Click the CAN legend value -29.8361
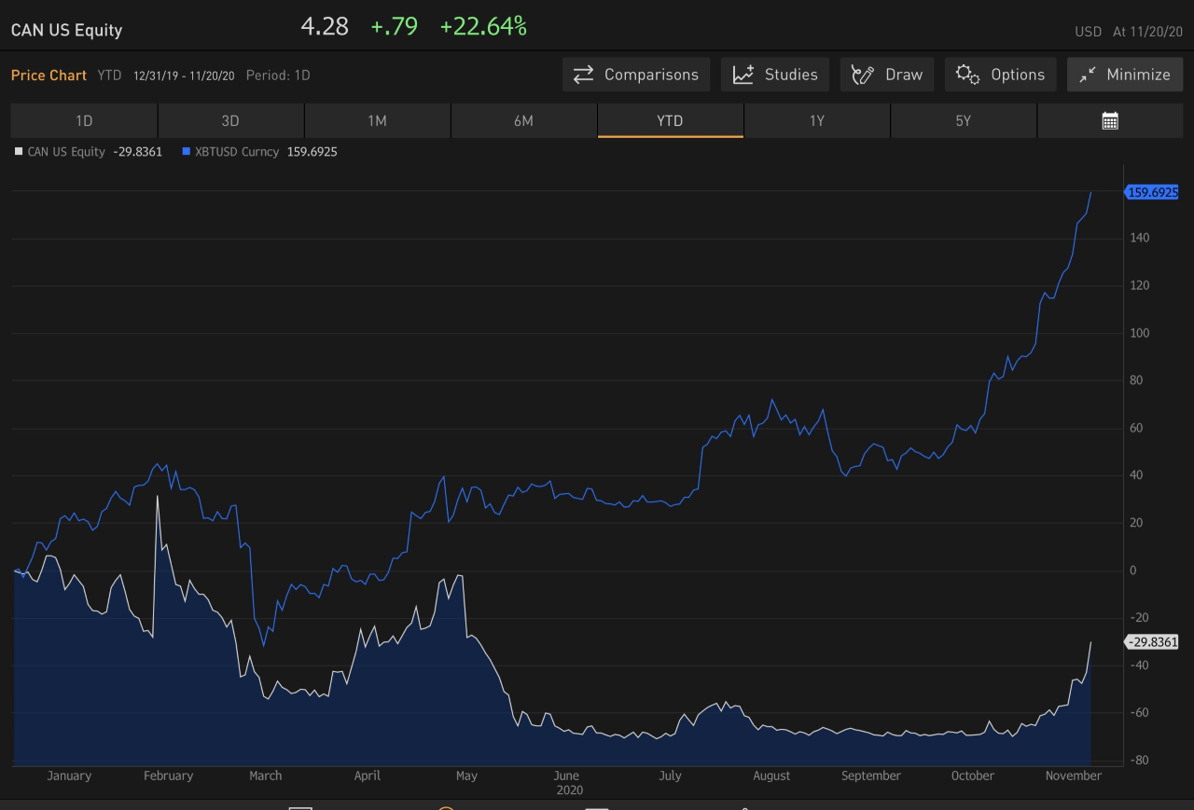The image size is (1194, 810). click(136, 151)
